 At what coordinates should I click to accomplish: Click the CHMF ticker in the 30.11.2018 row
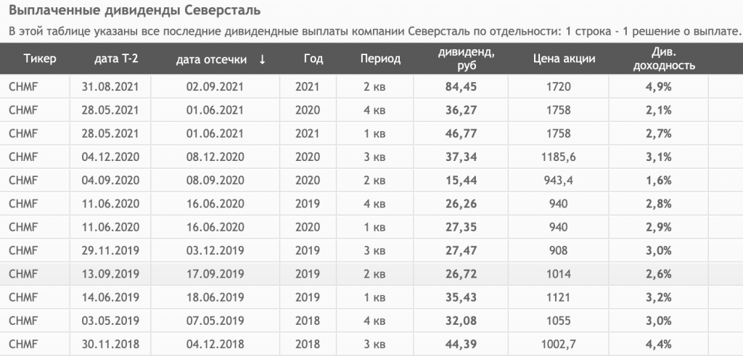click(23, 344)
